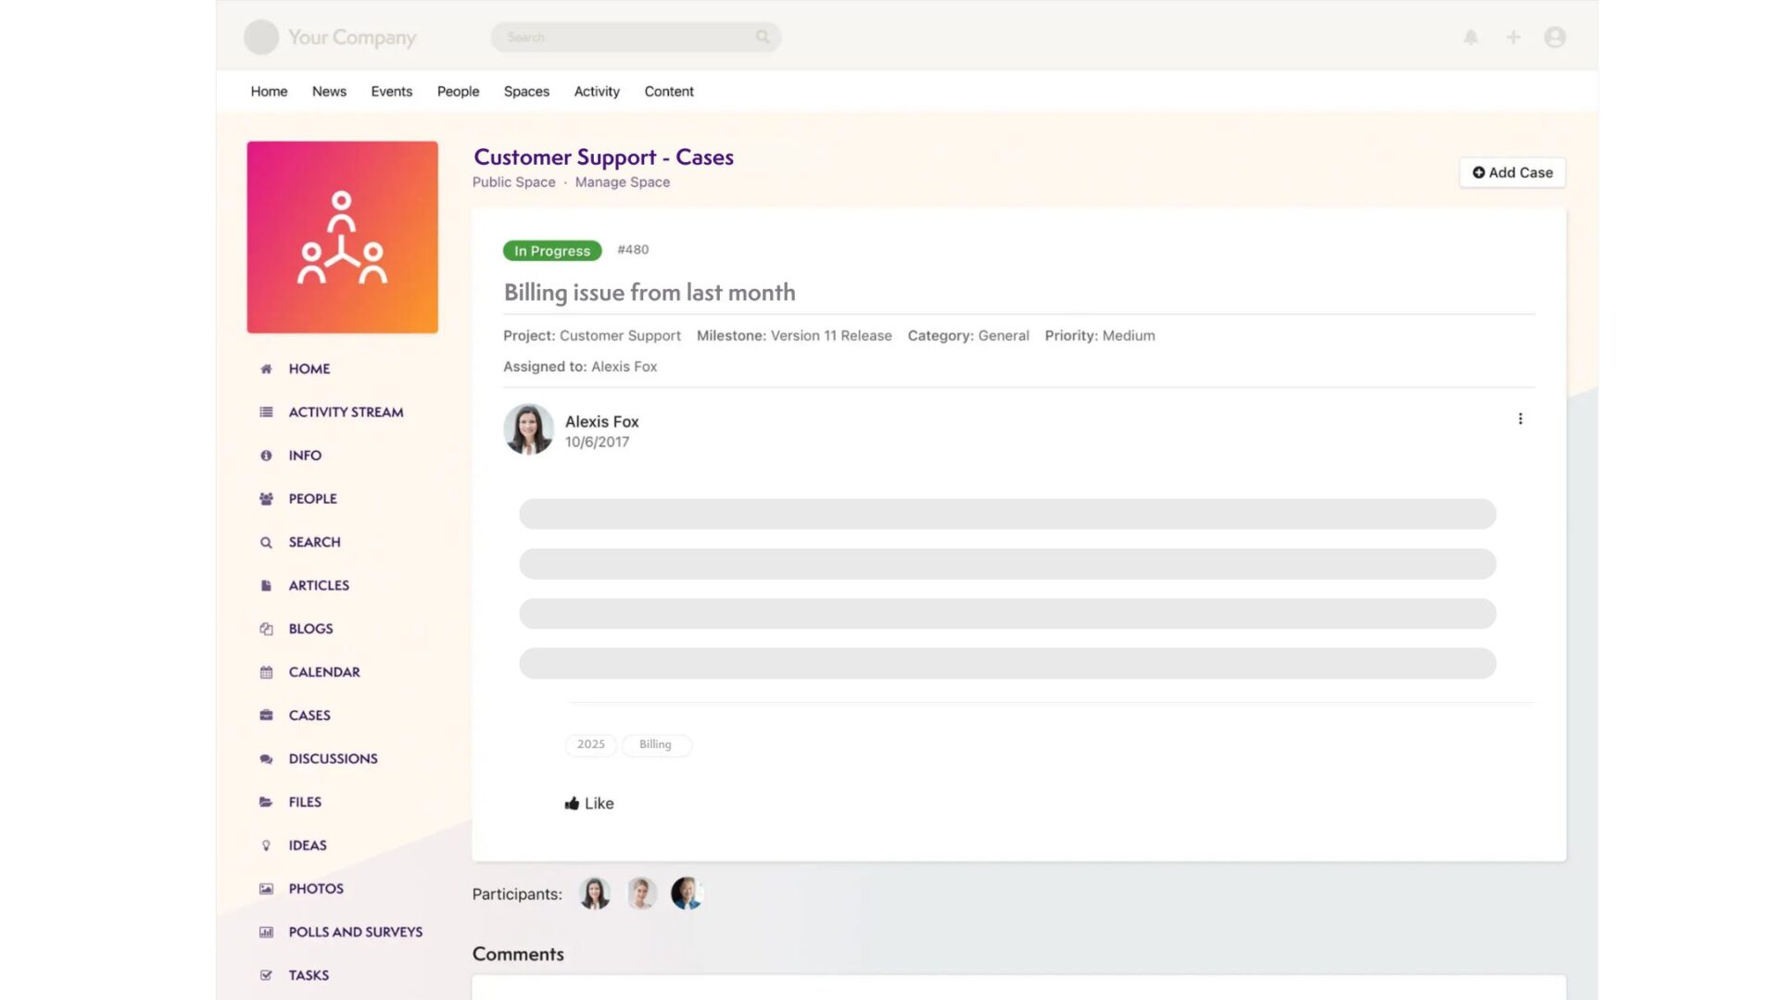Screen dimensions: 1779x1000
Task: Open the Activity Stream panel
Action: (x=345, y=411)
